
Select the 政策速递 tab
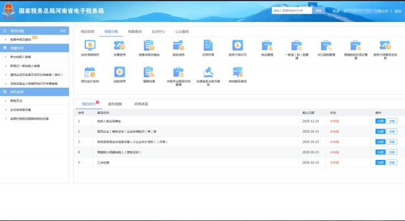coord(141,104)
